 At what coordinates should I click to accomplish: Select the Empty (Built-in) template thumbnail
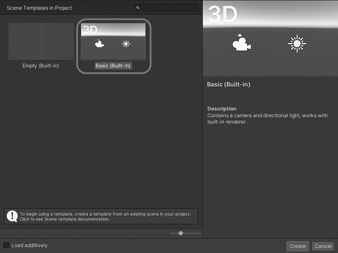pyautogui.click(x=41, y=41)
